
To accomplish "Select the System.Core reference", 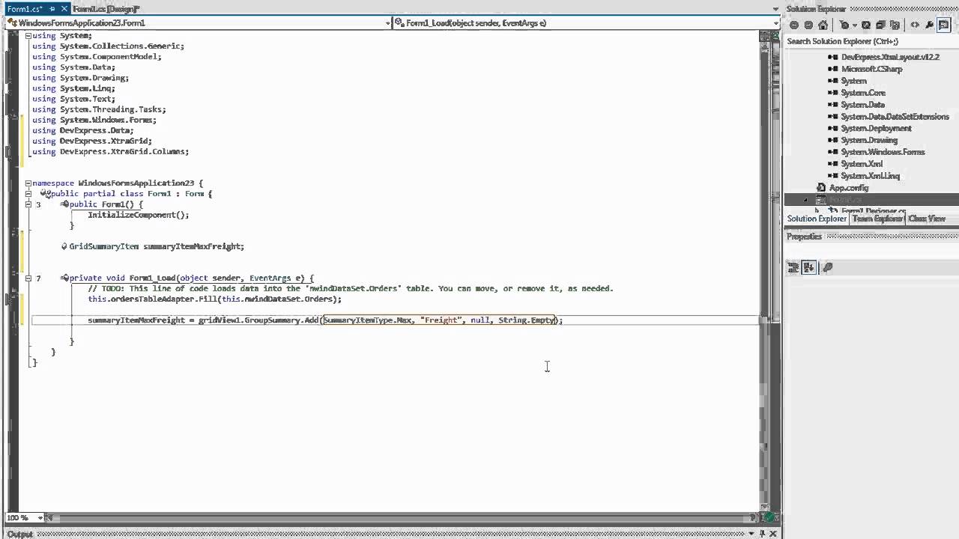I will point(863,93).
